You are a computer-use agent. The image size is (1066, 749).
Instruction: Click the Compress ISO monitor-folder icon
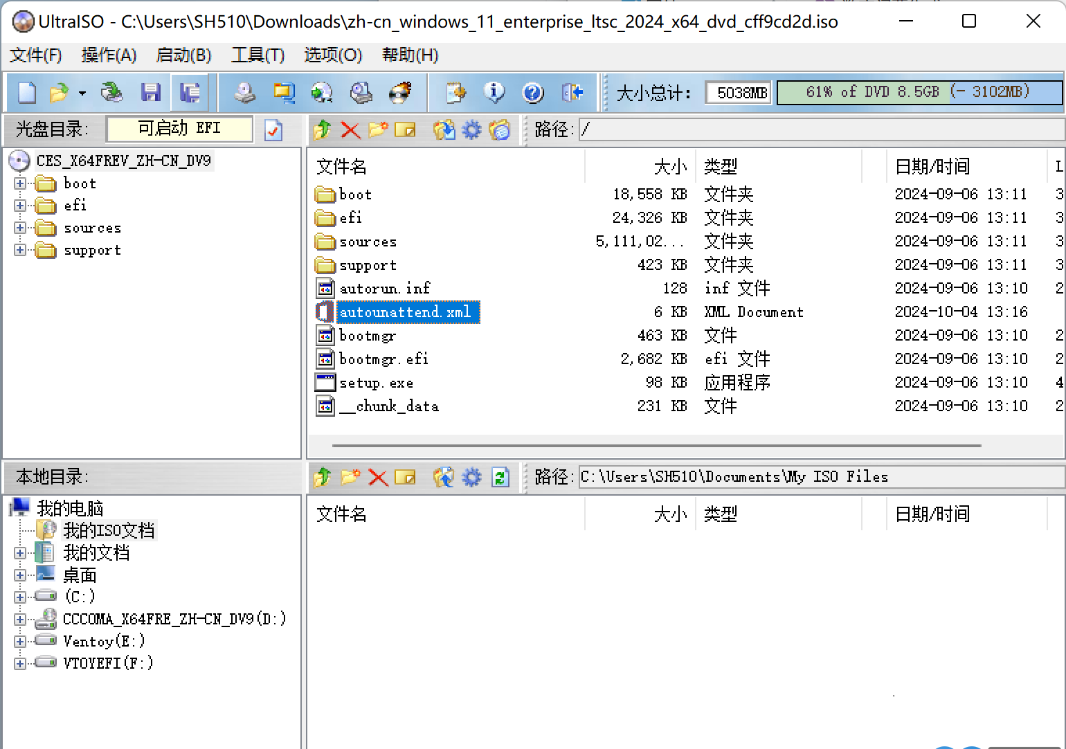tap(283, 92)
